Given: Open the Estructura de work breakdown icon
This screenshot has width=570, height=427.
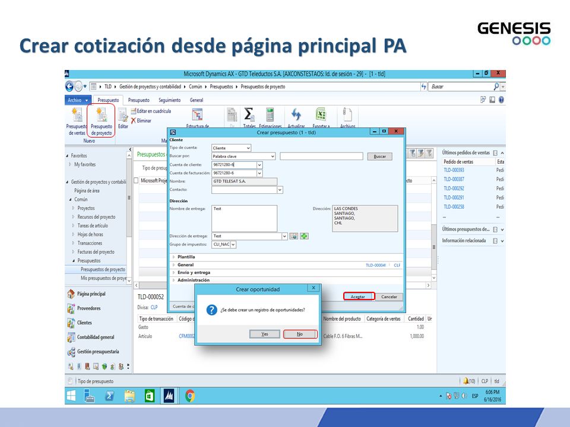Looking at the screenshot, I should click(x=197, y=114).
